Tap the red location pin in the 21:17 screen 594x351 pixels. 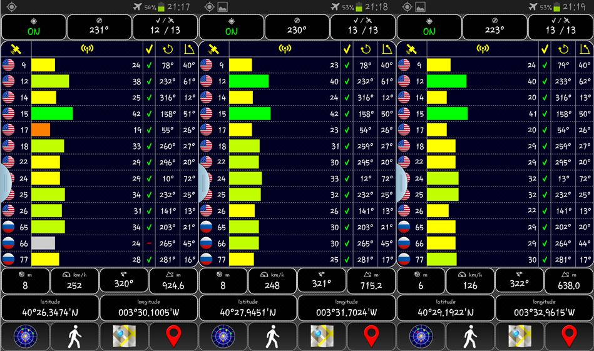click(173, 337)
